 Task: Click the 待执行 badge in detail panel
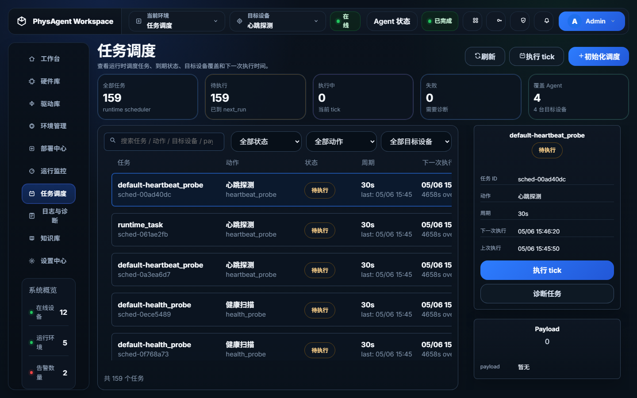click(547, 150)
